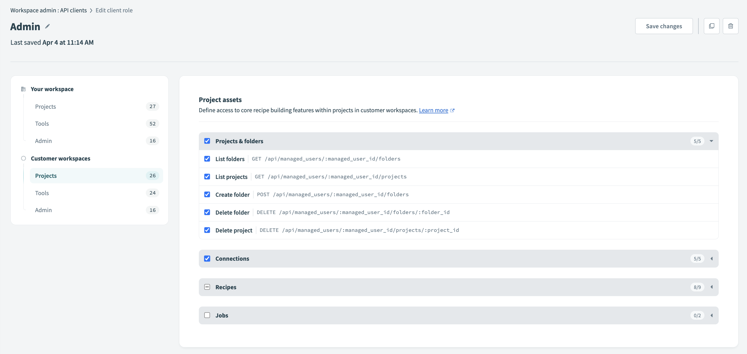Click the Recipes section title
Viewport: 747px width, 354px height.
click(x=226, y=287)
